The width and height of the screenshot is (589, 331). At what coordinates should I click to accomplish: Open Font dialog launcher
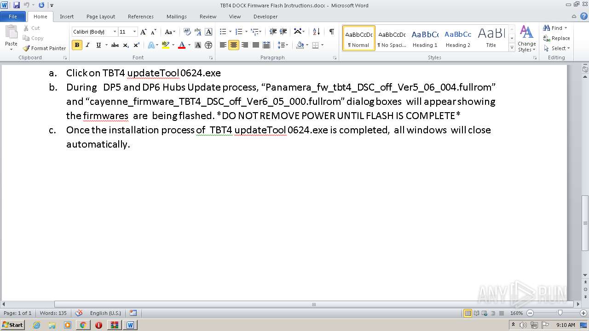(211, 58)
